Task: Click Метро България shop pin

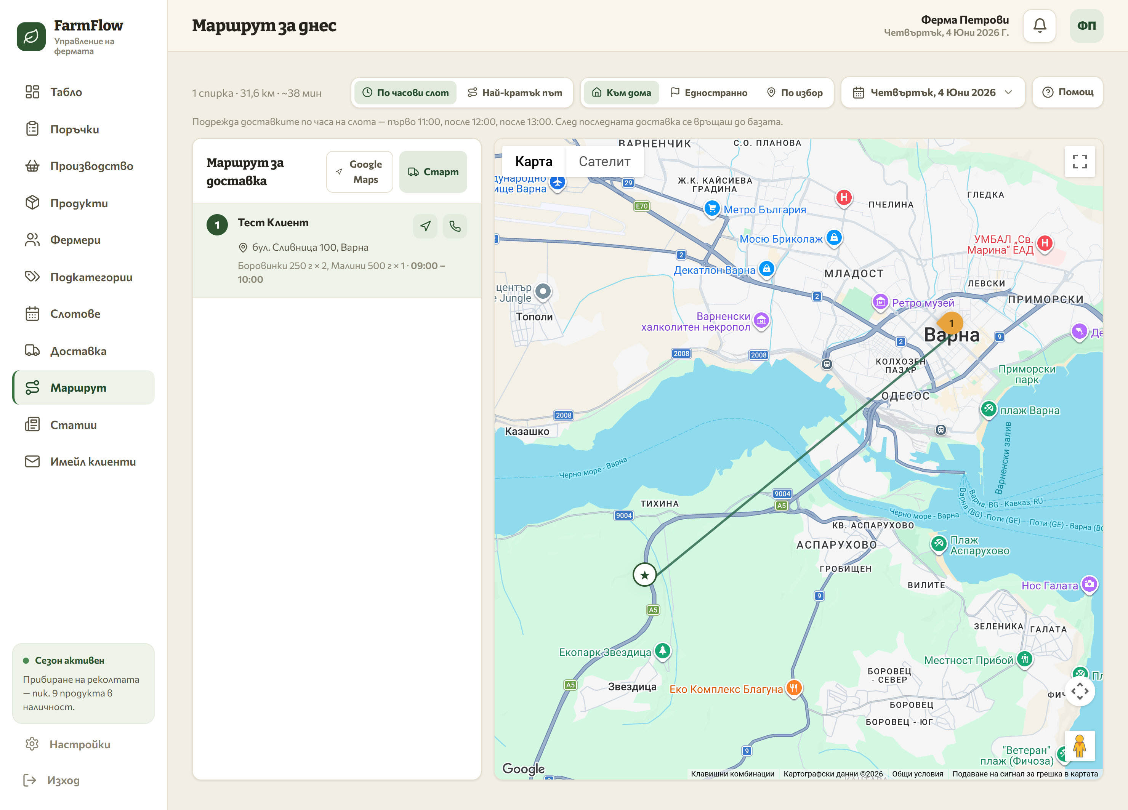Action: pos(712,208)
